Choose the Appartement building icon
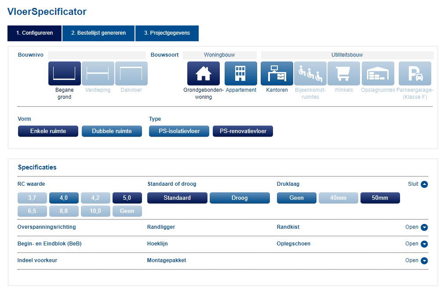Viewport: 444px width, 292px height. (x=241, y=73)
